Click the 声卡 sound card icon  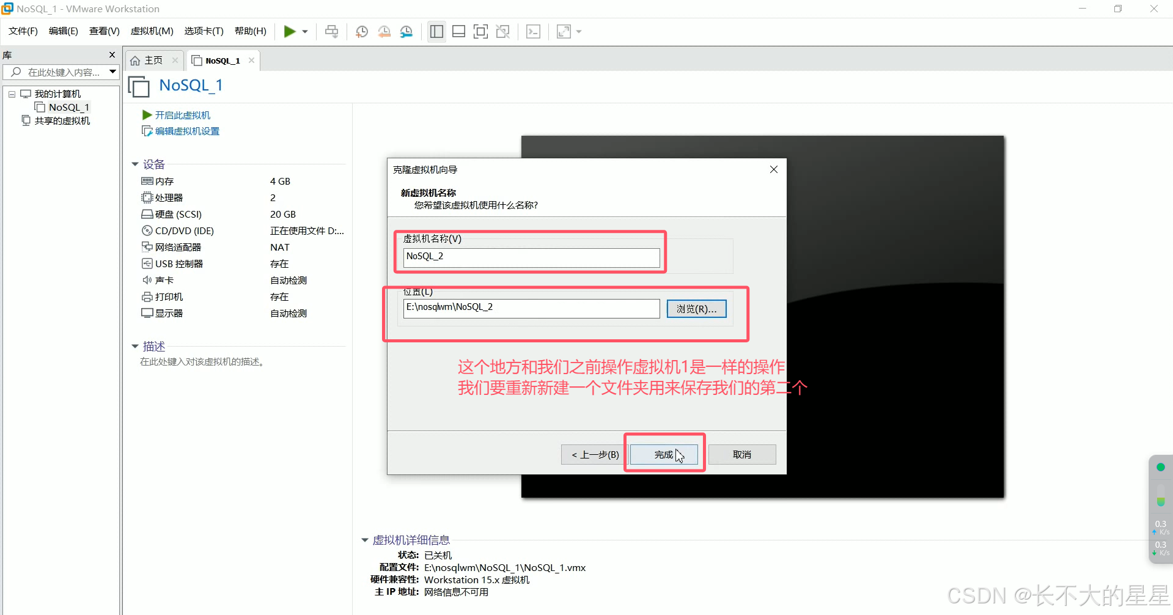147,280
